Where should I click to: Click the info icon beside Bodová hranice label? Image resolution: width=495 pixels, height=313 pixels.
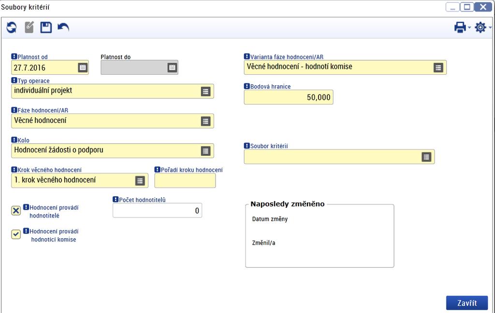[247, 86]
